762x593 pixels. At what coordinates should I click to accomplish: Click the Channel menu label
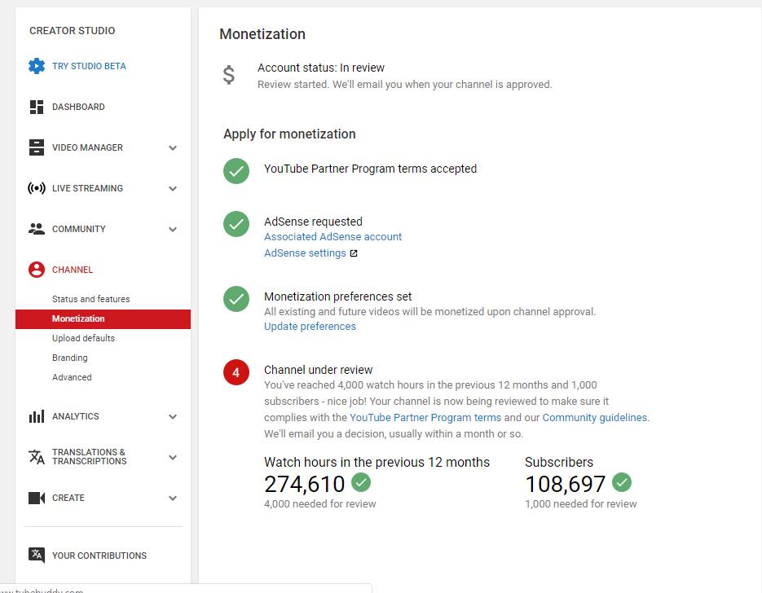click(73, 270)
